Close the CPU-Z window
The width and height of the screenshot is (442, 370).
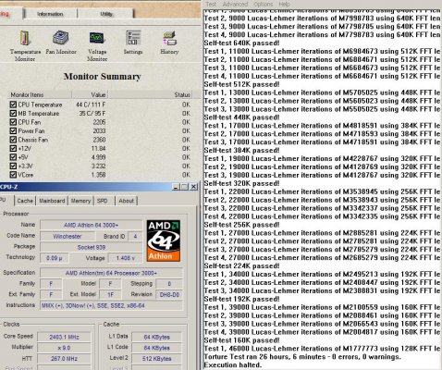(x=193, y=187)
